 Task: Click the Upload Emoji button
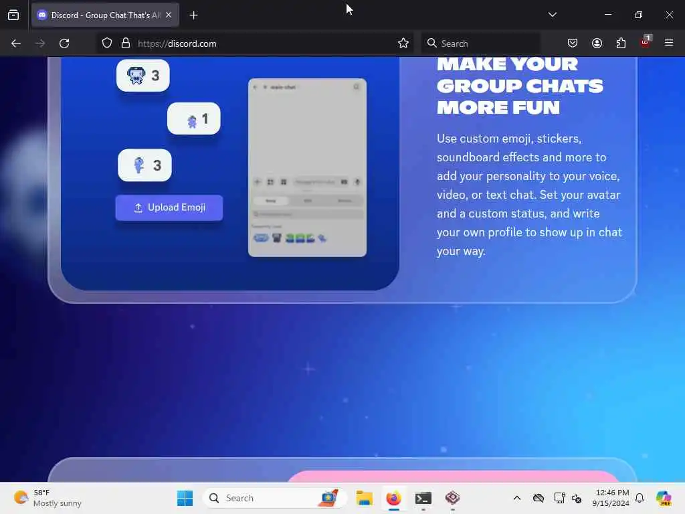coord(169,207)
